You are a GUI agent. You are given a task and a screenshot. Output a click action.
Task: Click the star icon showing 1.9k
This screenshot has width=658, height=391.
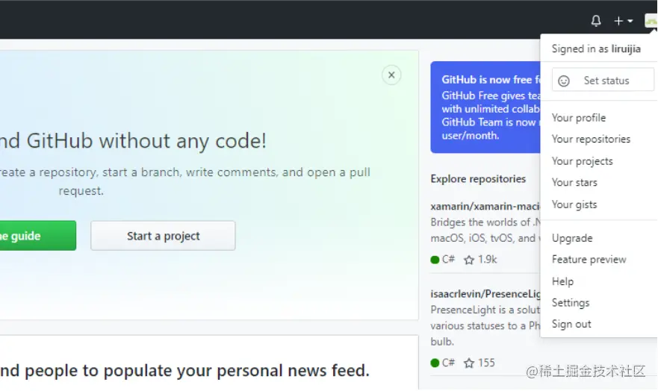tap(469, 260)
